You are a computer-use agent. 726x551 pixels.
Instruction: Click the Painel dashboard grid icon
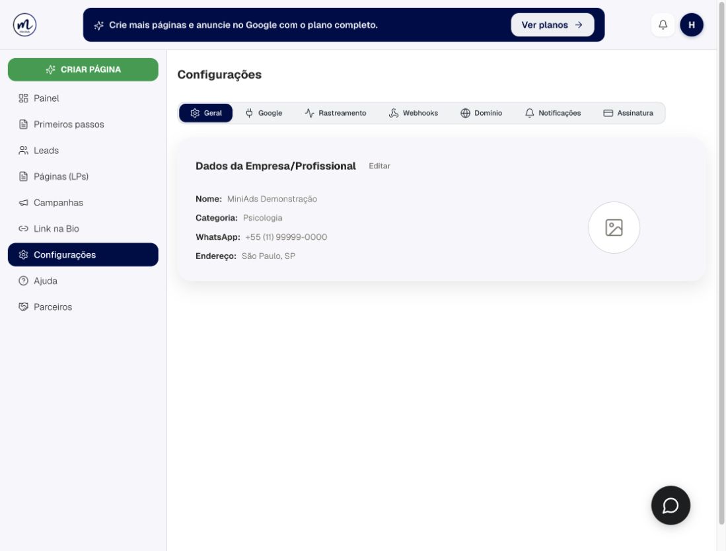(x=23, y=98)
